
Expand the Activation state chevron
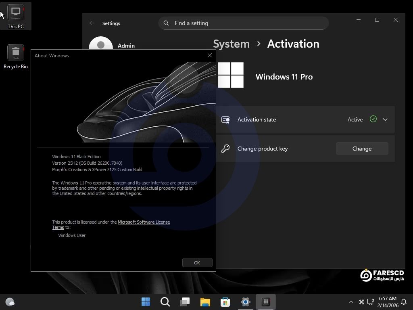(385, 119)
